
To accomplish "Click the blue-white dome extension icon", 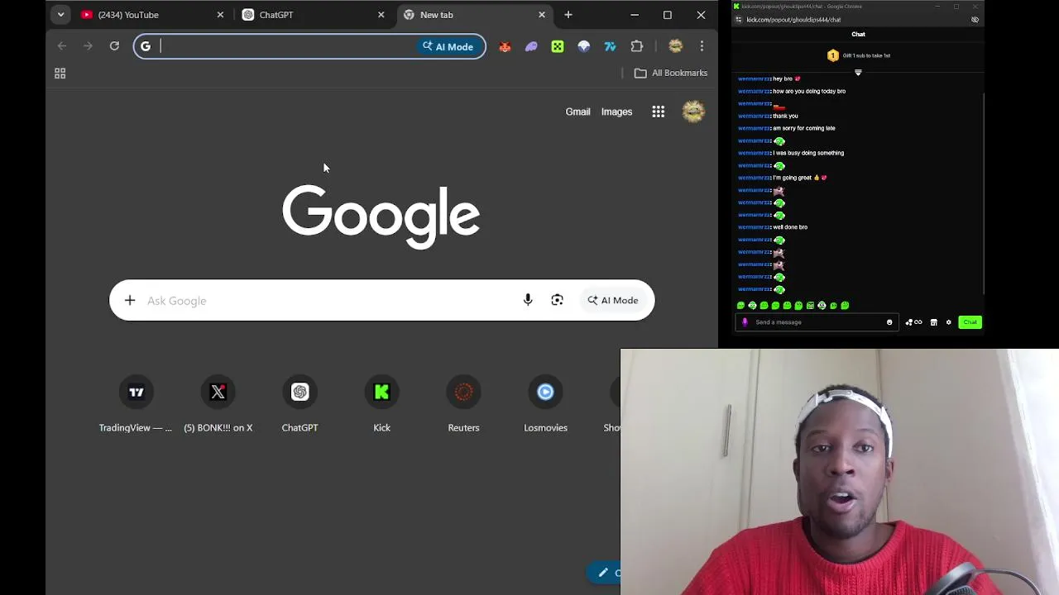I will coord(584,46).
